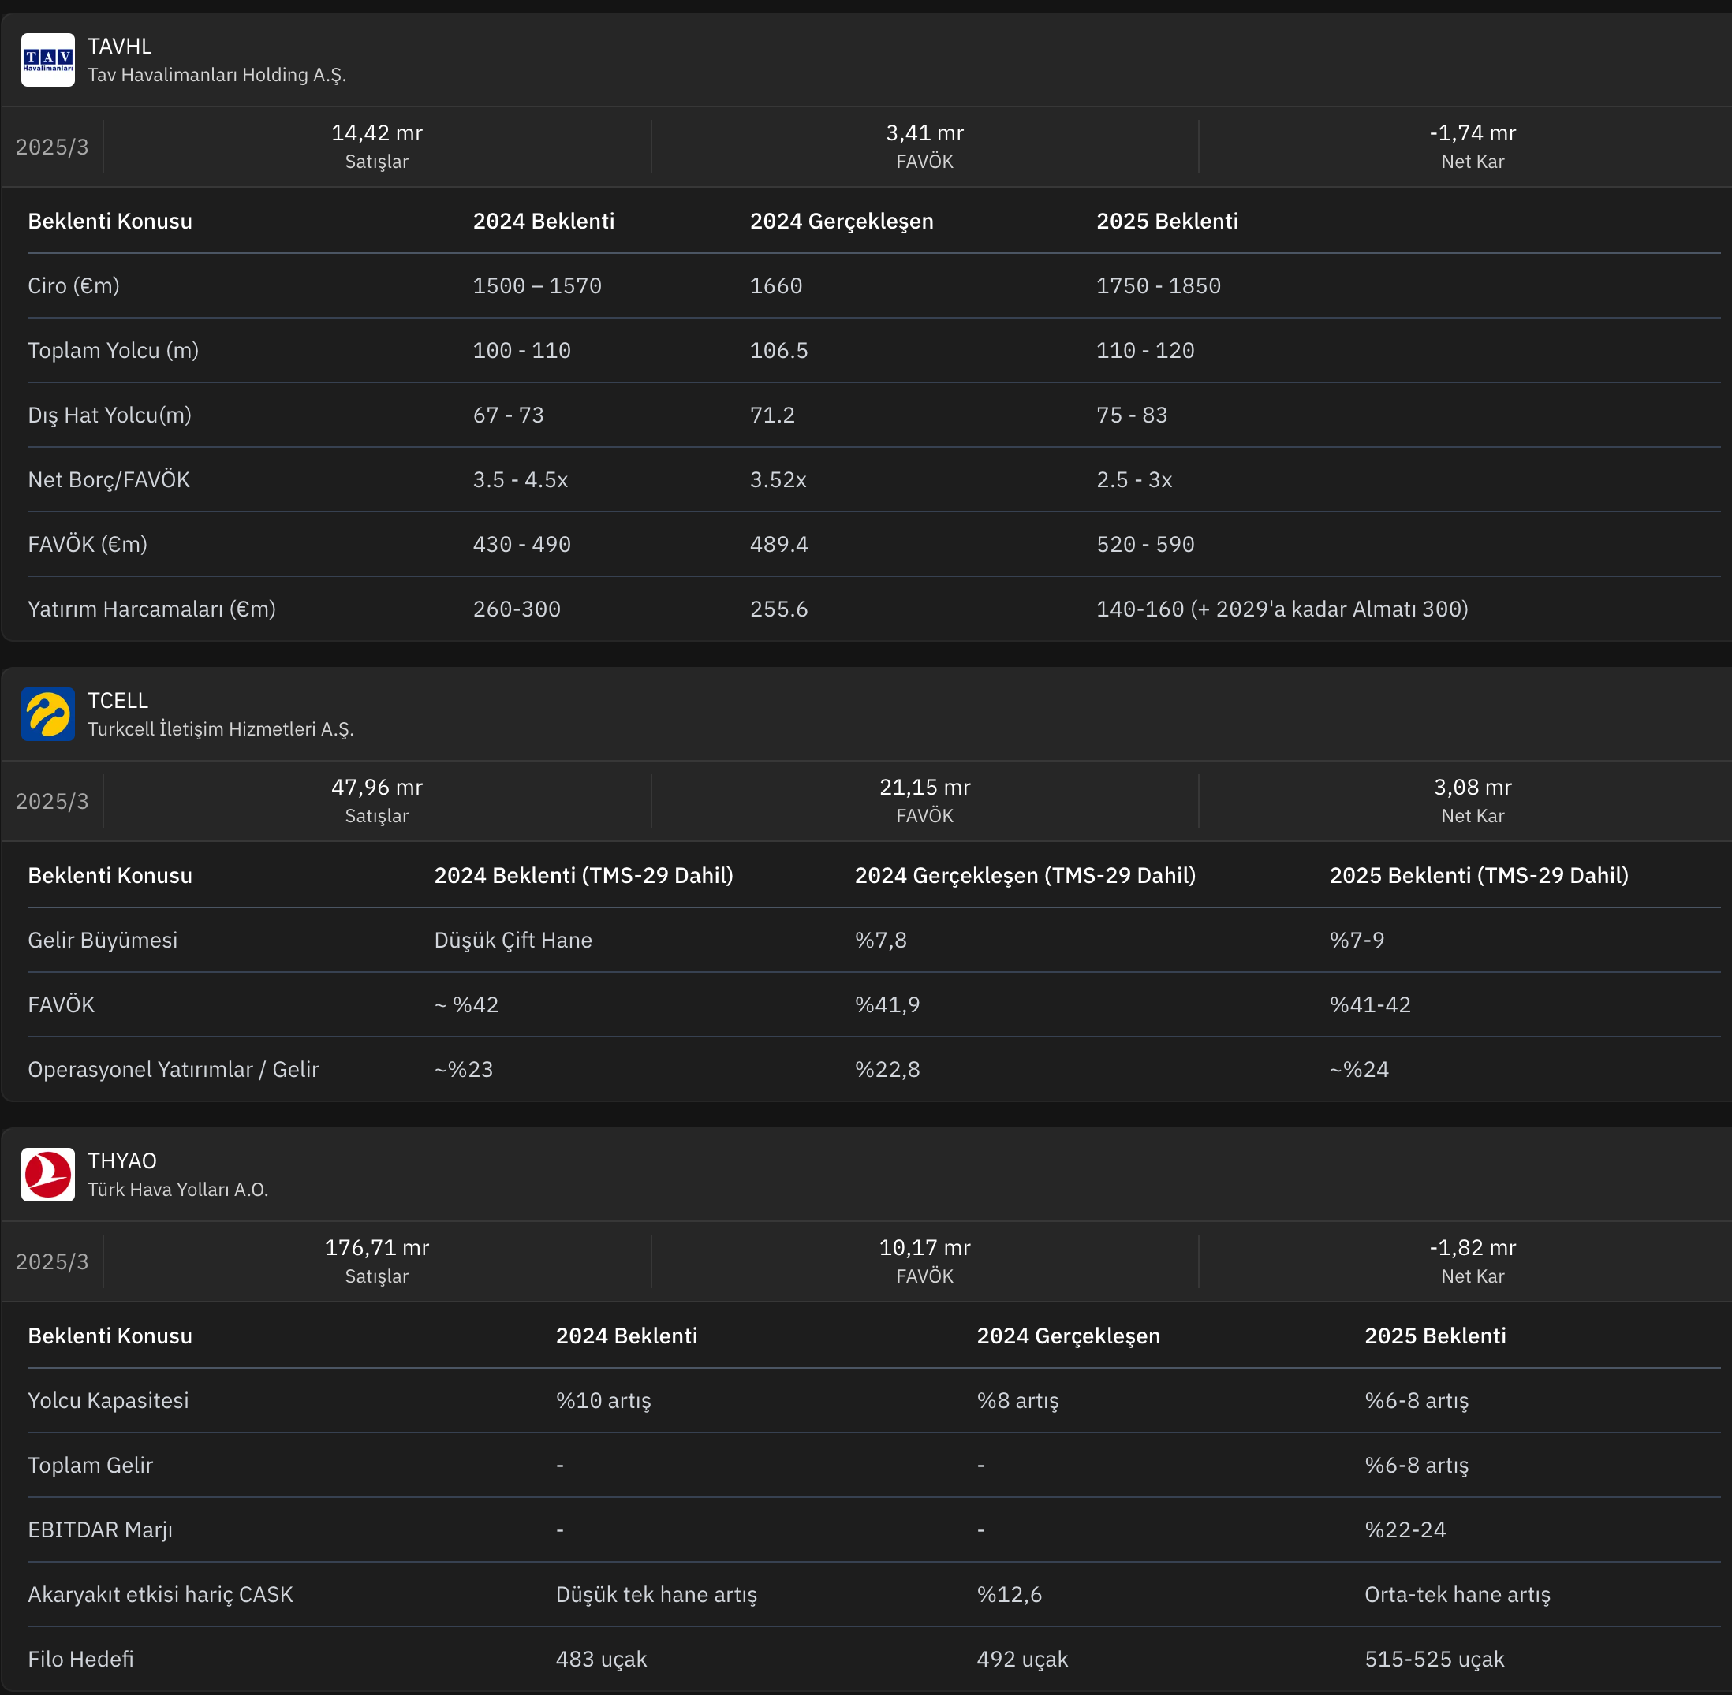1732x1695 pixels.
Task: Click THYAO sales value 176,71 mr
Action: point(377,1247)
